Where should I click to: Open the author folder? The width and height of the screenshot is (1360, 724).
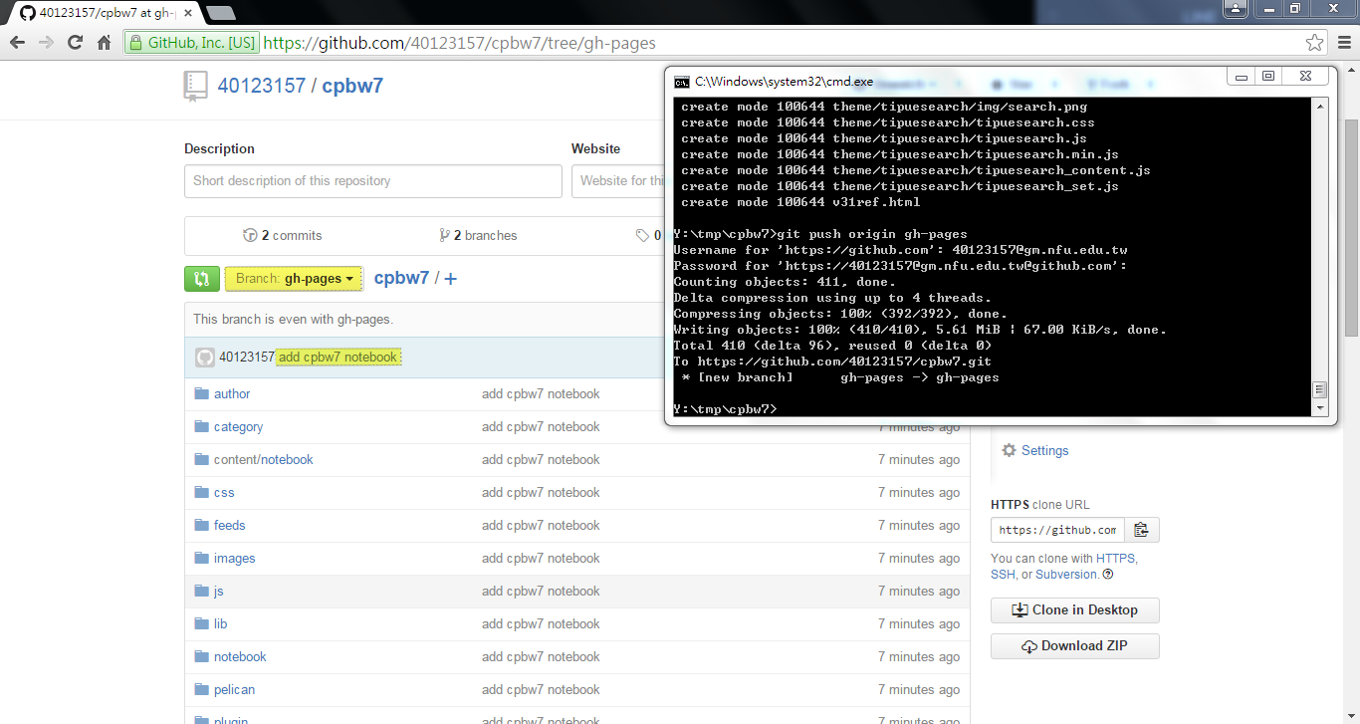(232, 394)
